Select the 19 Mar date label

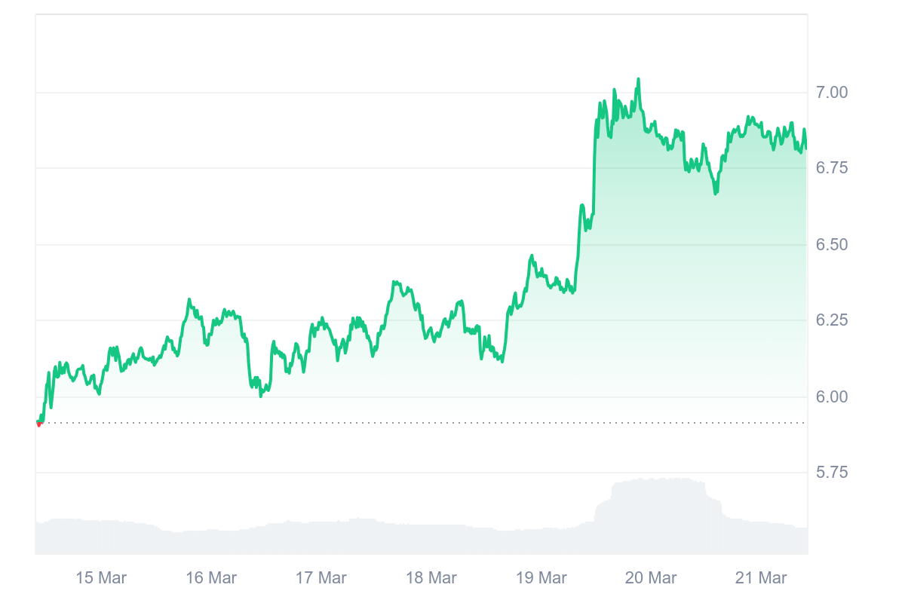pos(541,578)
